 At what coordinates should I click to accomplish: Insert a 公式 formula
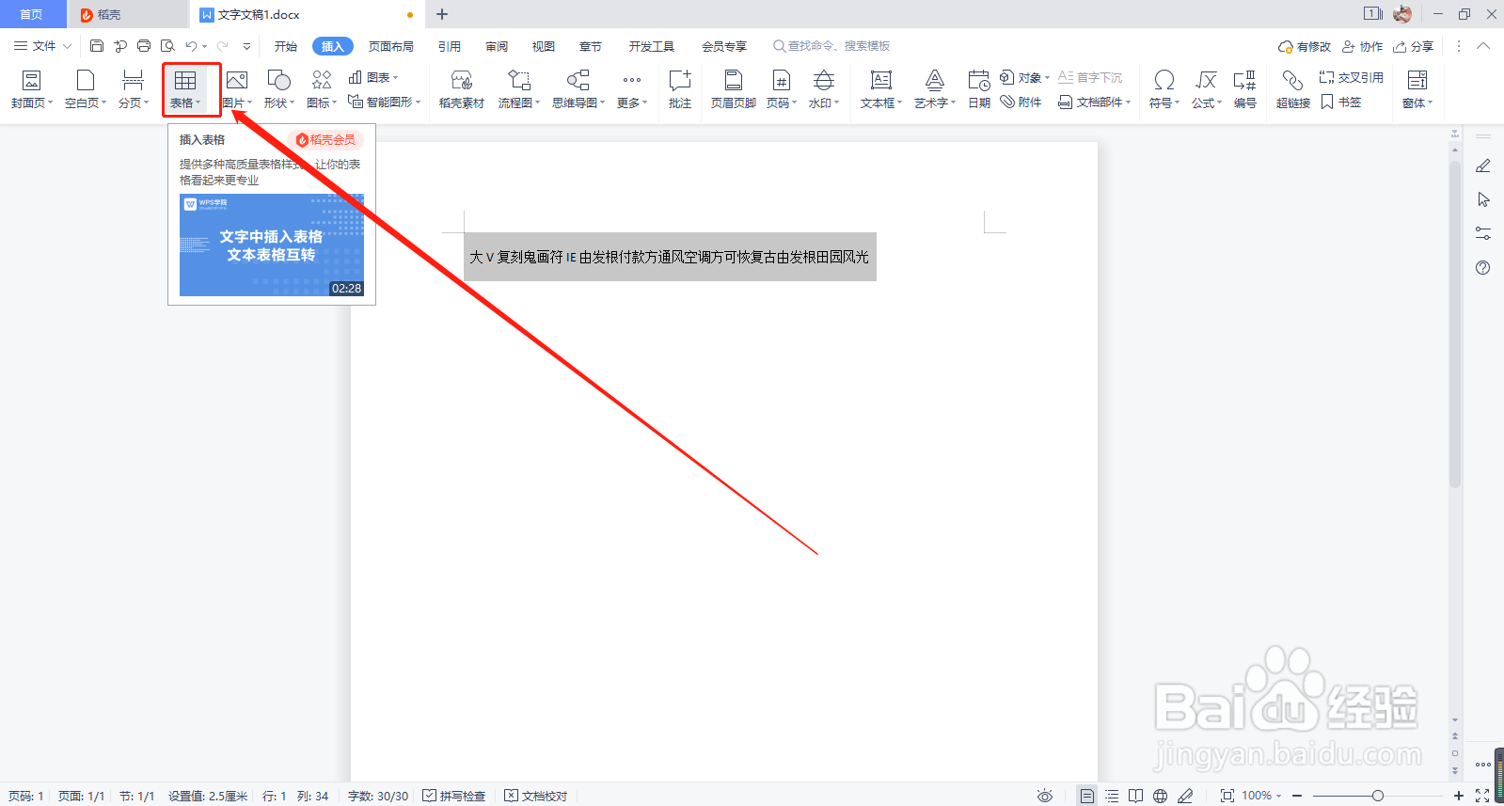point(1207,90)
